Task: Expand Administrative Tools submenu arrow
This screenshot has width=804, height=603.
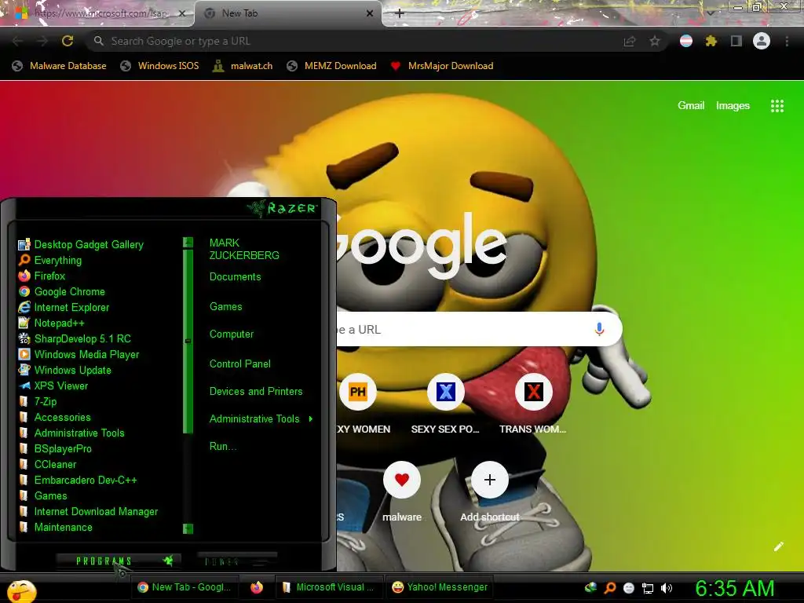Action: click(x=311, y=419)
